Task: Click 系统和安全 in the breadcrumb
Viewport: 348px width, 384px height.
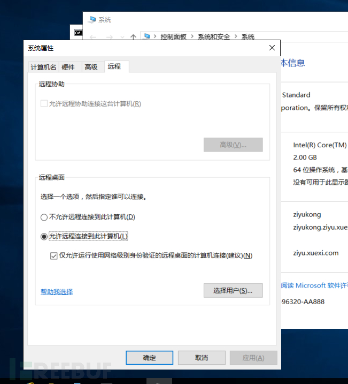Action: coord(214,37)
